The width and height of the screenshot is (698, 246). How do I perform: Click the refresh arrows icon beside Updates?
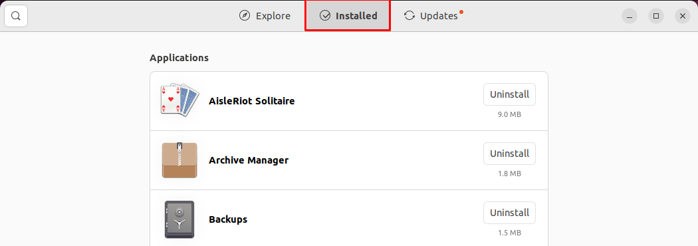click(x=409, y=16)
